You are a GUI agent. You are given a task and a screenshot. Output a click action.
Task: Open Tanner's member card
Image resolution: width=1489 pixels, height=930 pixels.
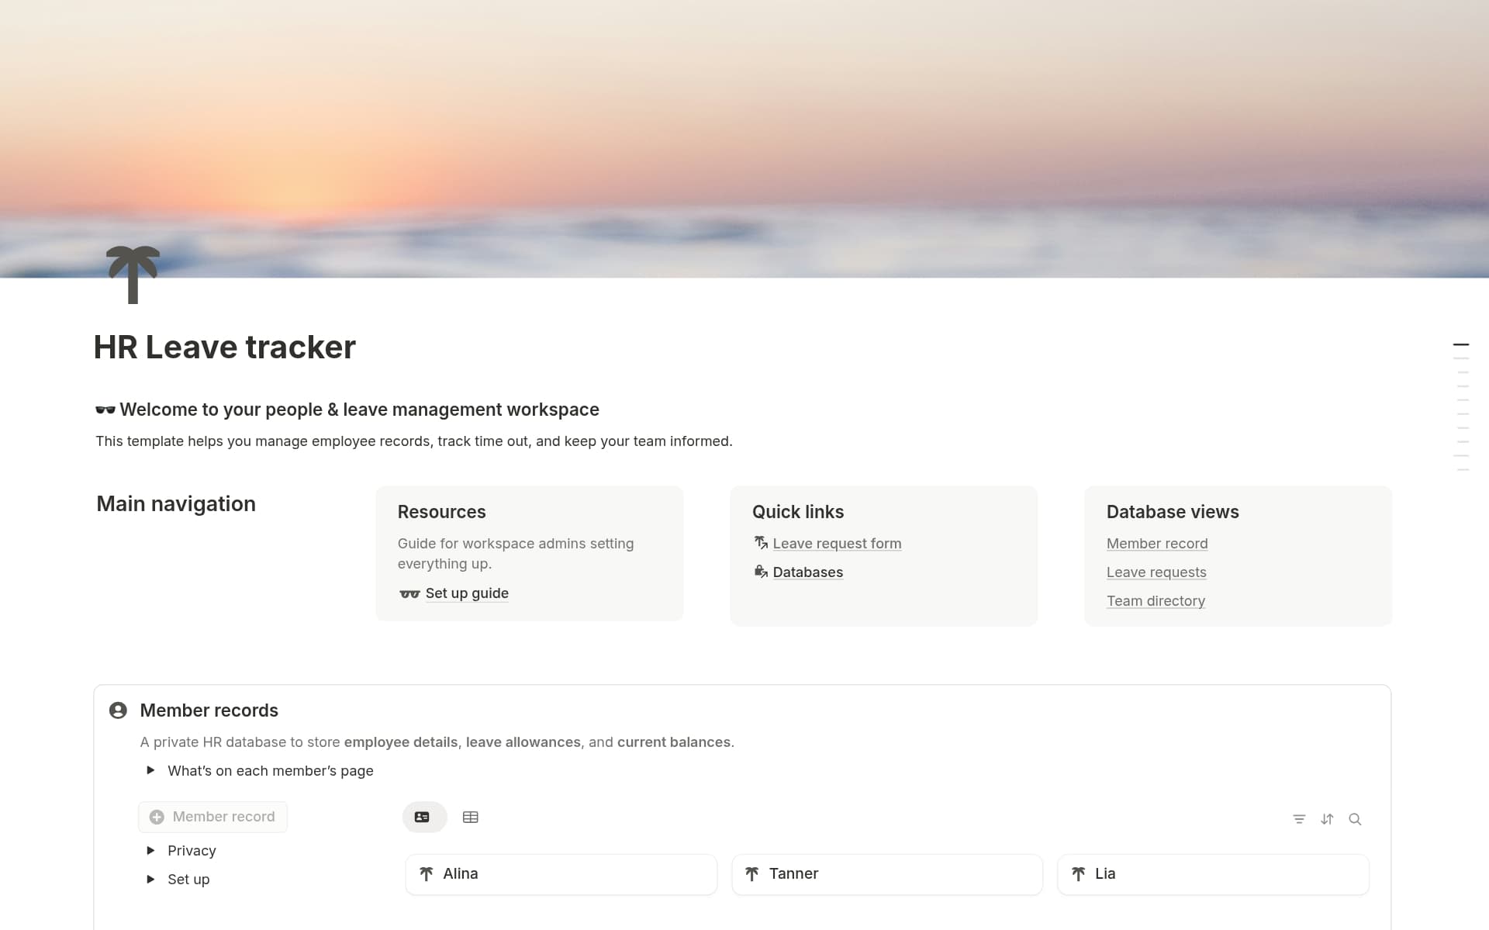coord(886,873)
